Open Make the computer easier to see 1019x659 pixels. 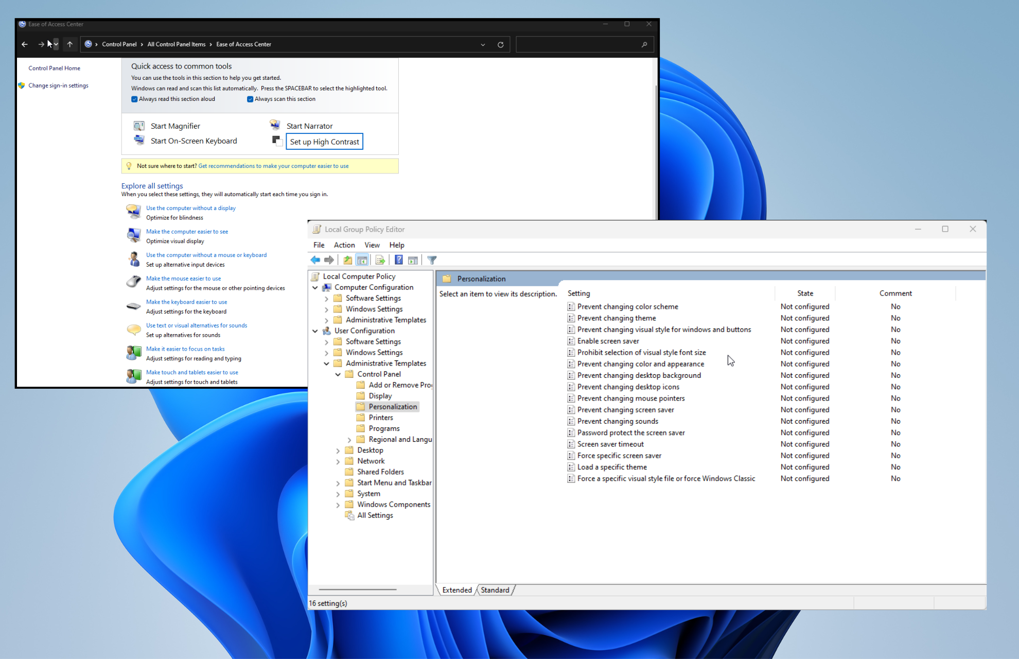point(187,232)
